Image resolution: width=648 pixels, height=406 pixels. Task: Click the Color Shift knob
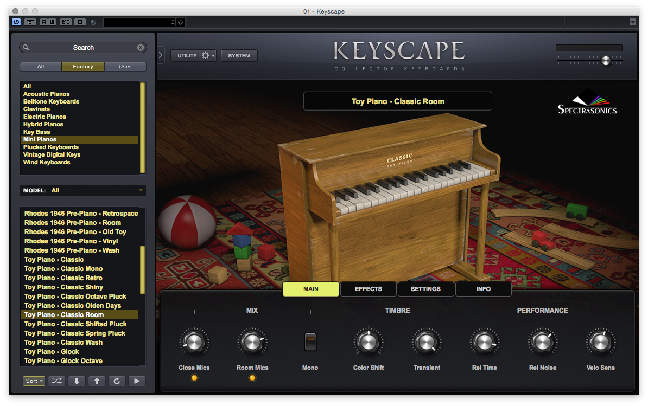368,341
